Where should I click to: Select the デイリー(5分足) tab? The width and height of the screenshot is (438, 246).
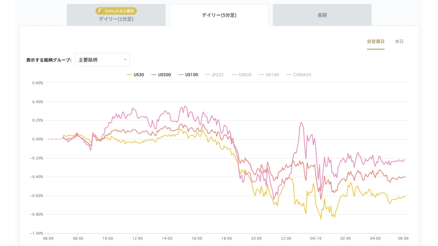[219, 15]
